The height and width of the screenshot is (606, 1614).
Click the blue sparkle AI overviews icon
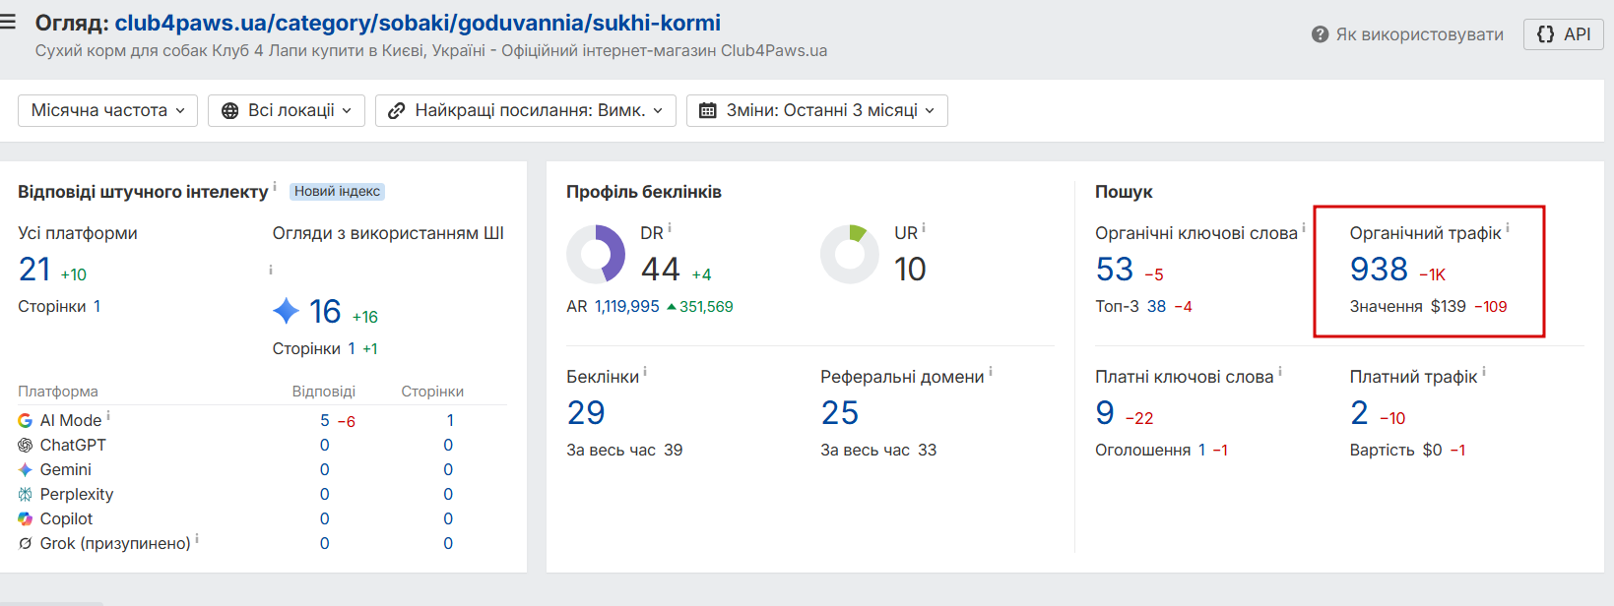click(286, 311)
